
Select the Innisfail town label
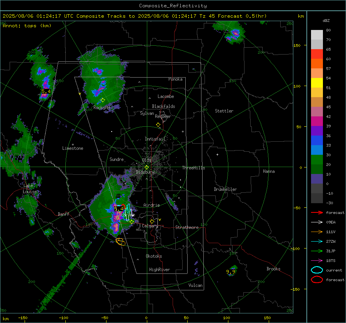coord(155,139)
